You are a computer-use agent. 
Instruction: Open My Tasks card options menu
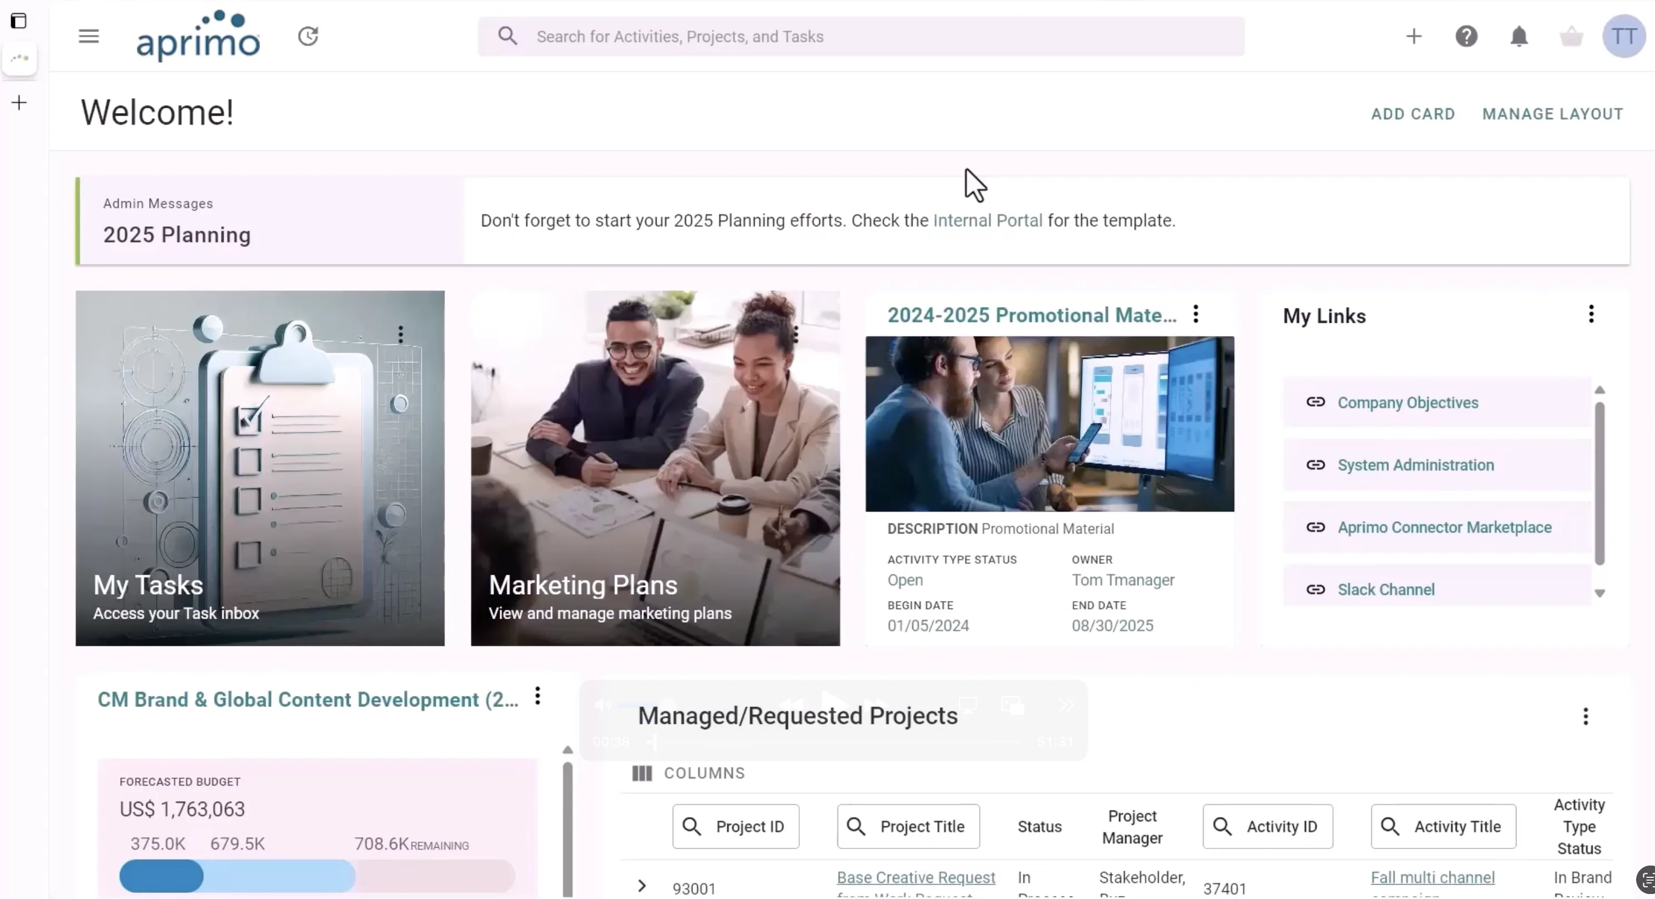pyautogui.click(x=401, y=334)
